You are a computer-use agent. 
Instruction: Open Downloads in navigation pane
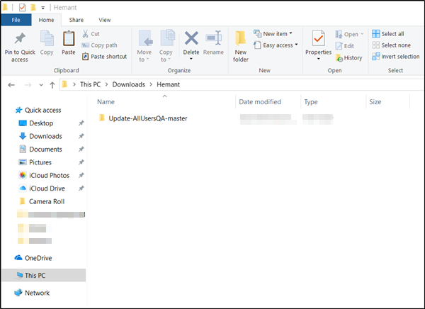[x=40, y=136]
